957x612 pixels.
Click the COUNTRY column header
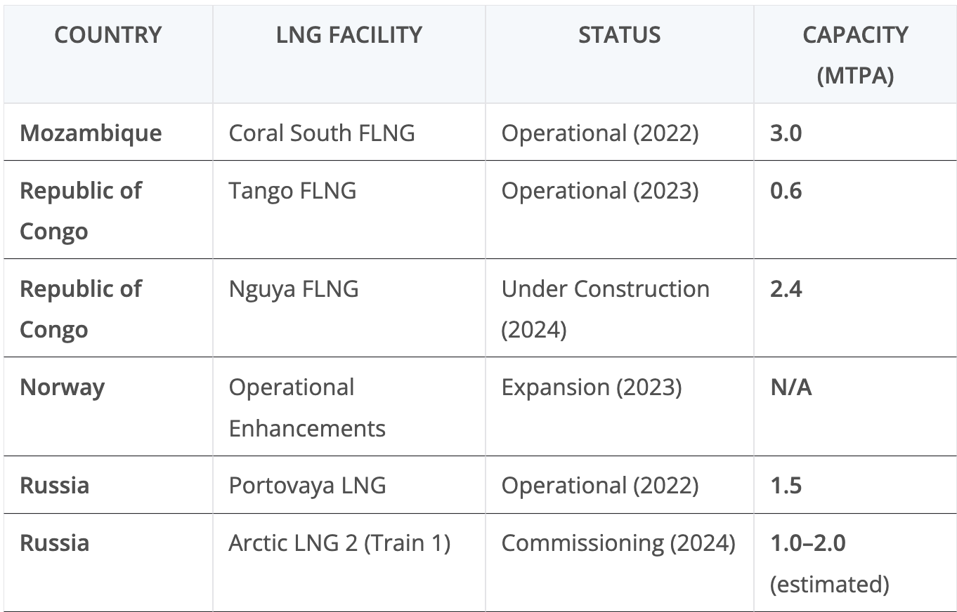(x=108, y=55)
